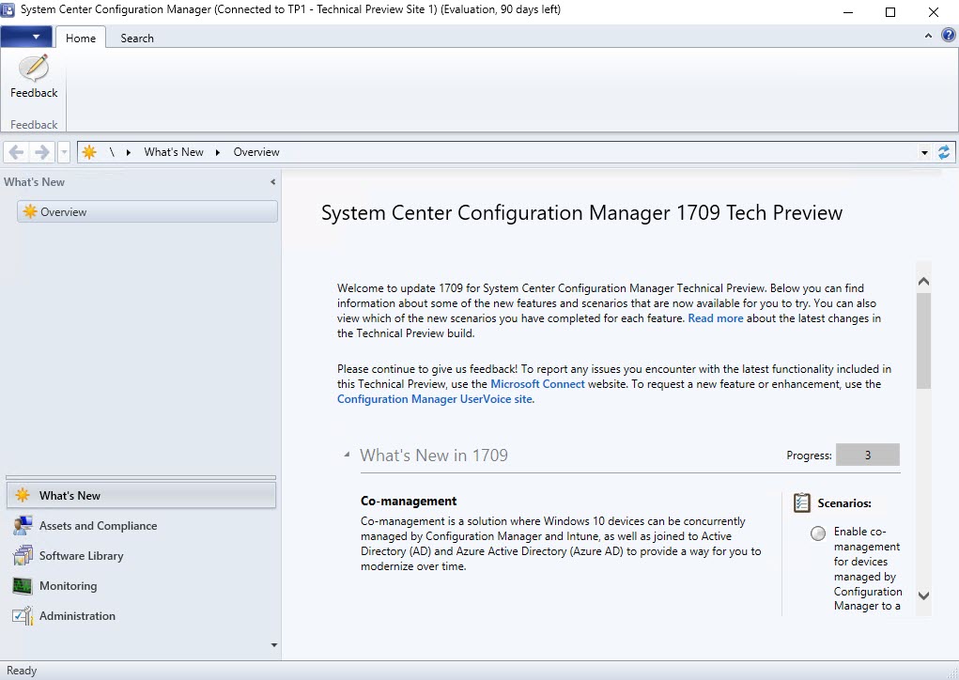The image size is (959, 680).
Task: Click What's New in the breadcrumb
Action: (174, 151)
